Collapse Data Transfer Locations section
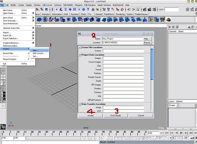Viewport: 197px width, 144px height. 80,104
